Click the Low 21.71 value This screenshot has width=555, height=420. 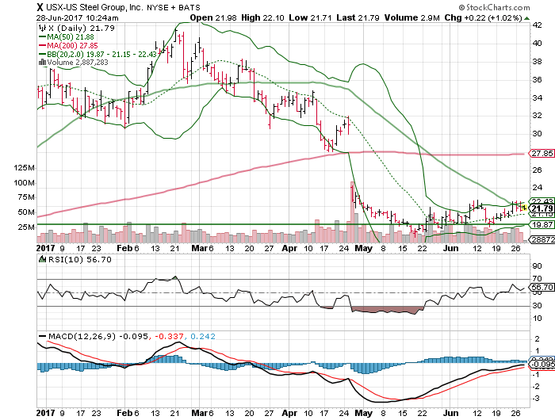coord(310,17)
